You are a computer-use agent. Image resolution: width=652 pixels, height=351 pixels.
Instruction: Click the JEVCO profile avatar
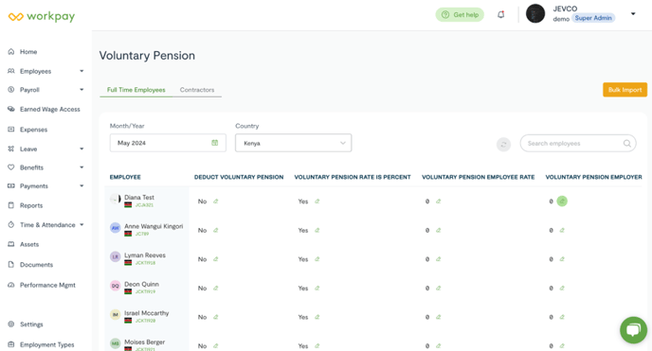point(535,13)
